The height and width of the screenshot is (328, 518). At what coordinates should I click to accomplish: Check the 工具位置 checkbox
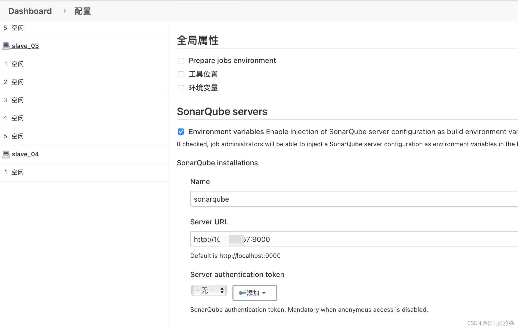(x=181, y=75)
